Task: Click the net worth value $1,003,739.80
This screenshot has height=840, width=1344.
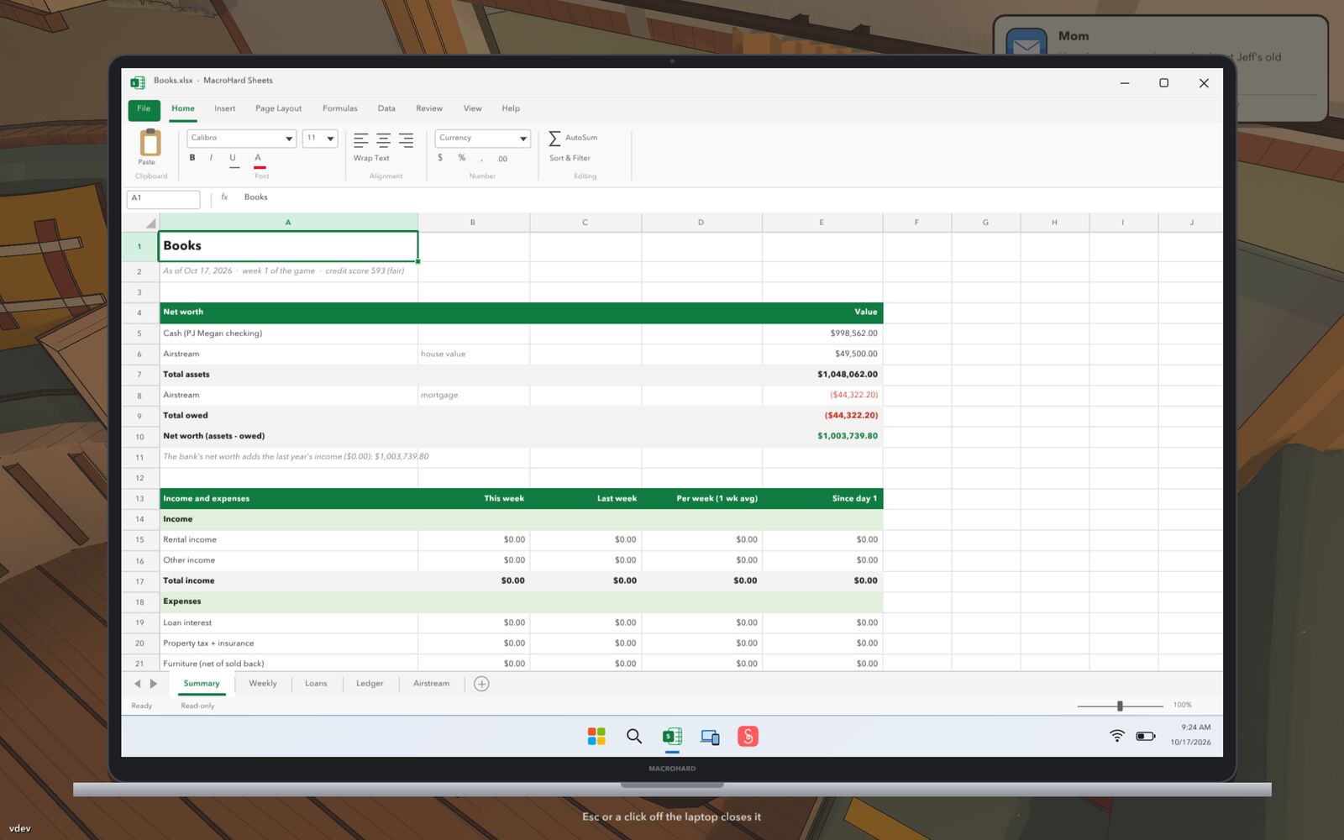Action: click(x=848, y=436)
